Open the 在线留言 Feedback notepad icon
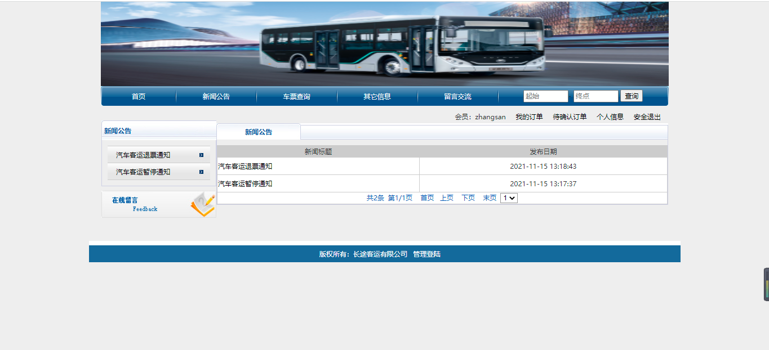The width and height of the screenshot is (769, 350). [202, 204]
